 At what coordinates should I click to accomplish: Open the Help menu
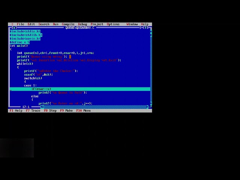(145, 24)
